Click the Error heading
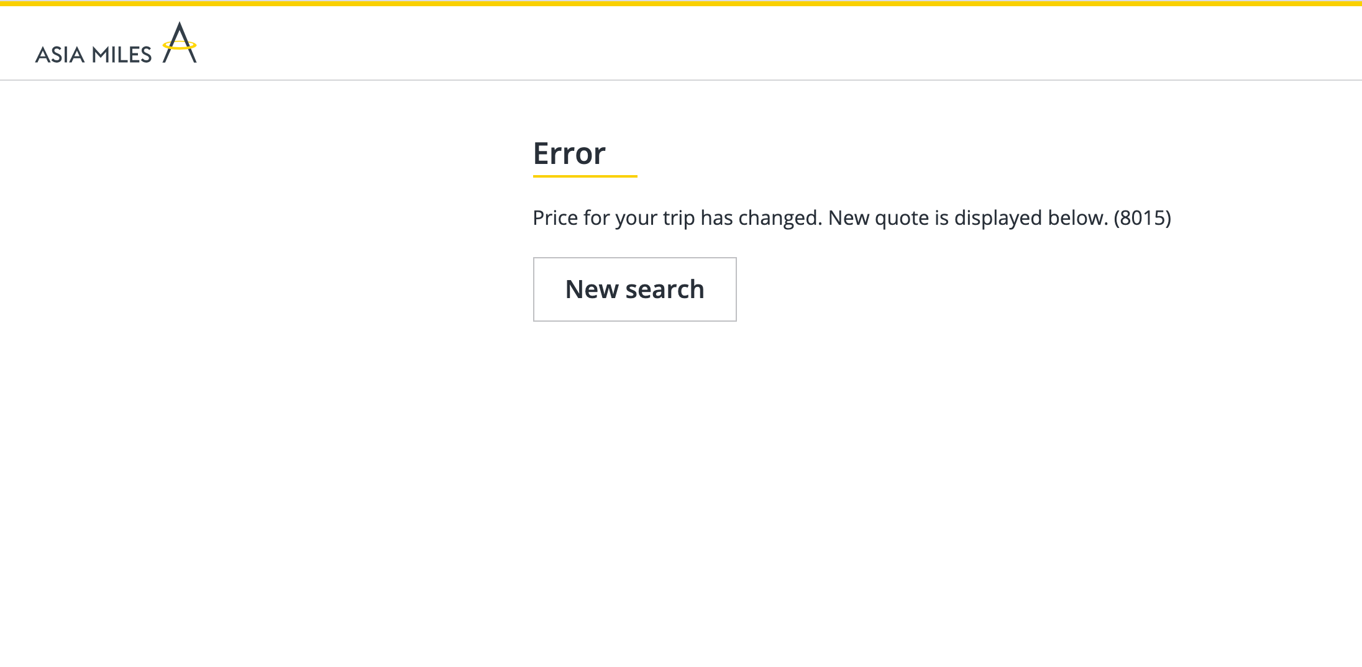The image size is (1362, 667). pos(569,153)
